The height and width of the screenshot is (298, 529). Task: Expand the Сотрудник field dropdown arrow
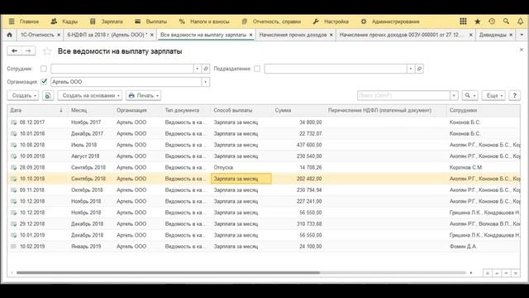coord(197,69)
